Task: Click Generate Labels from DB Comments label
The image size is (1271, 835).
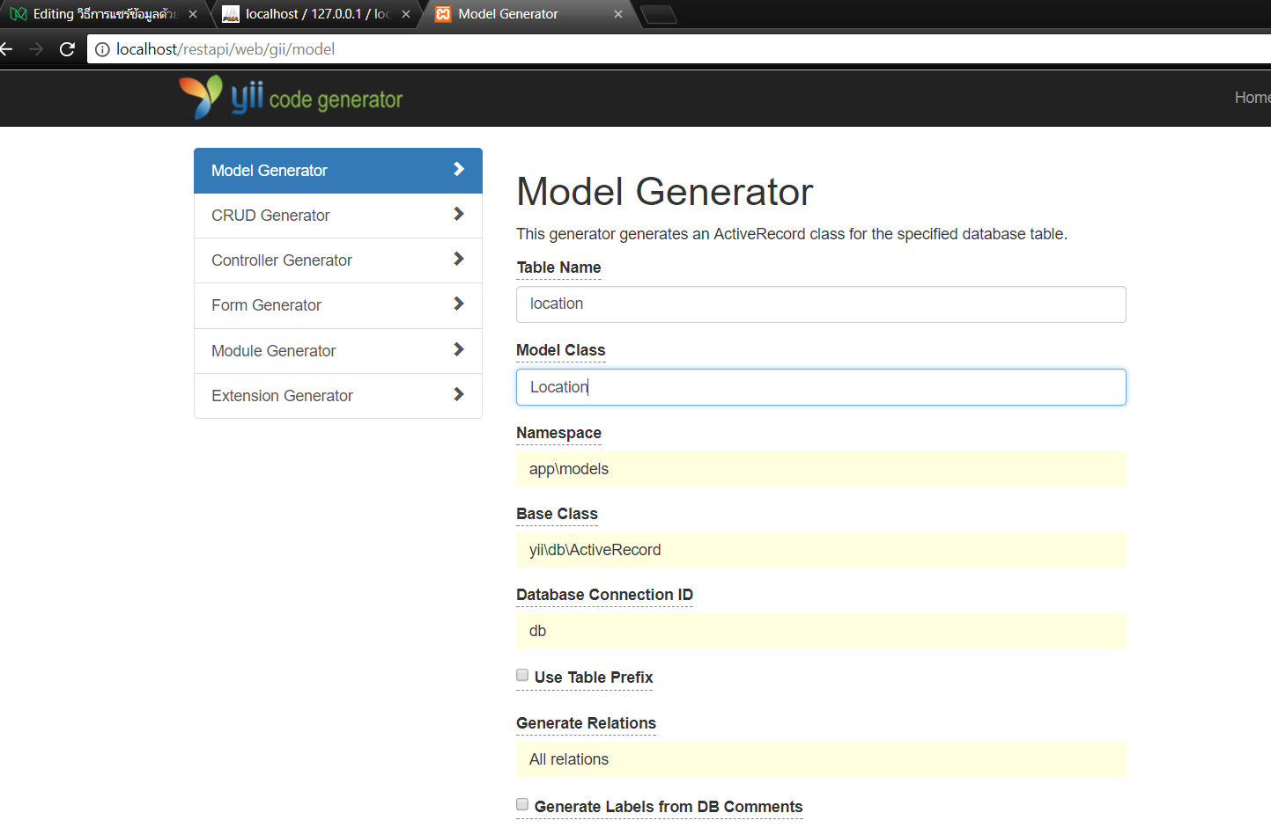Action: [669, 807]
